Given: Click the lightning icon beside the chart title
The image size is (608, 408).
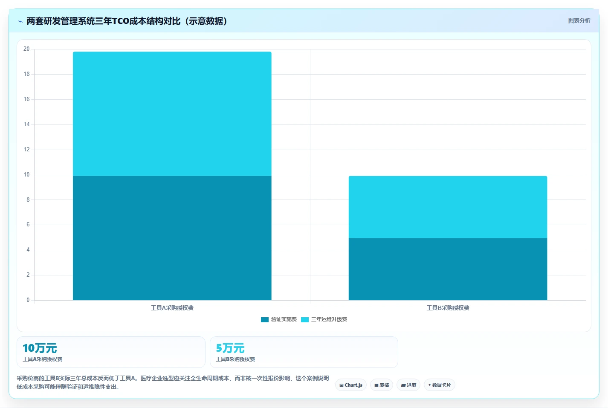Looking at the screenshot, I should coord(20,21).
